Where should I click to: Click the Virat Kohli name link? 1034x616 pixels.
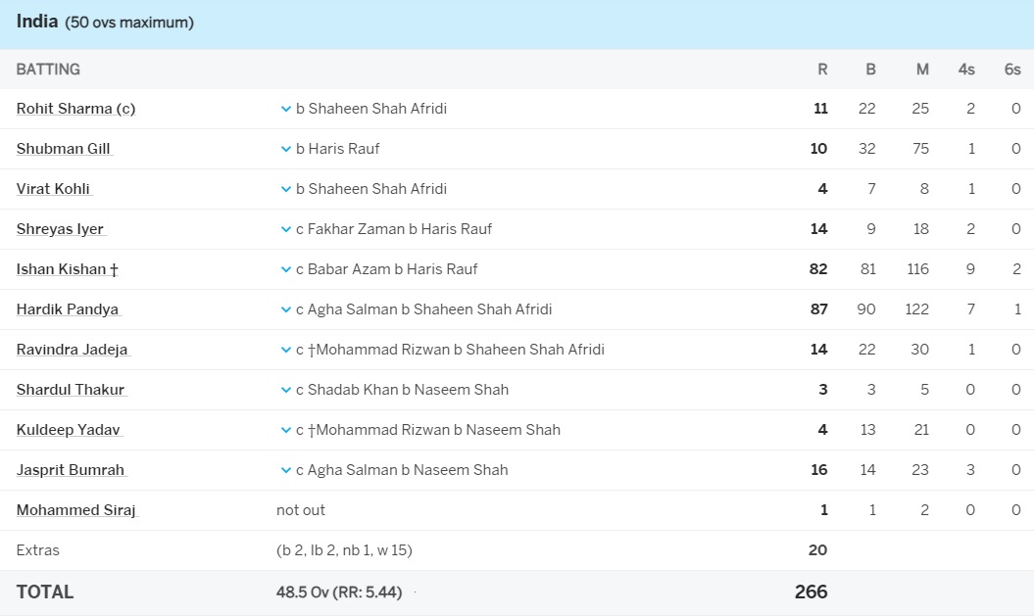54,189
